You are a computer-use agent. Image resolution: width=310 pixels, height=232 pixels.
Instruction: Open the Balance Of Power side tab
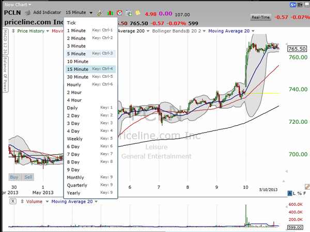[x=5, y=76]
